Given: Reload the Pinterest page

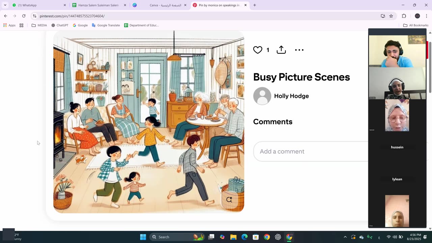Looking at the screenshot, I should [24, 16].
